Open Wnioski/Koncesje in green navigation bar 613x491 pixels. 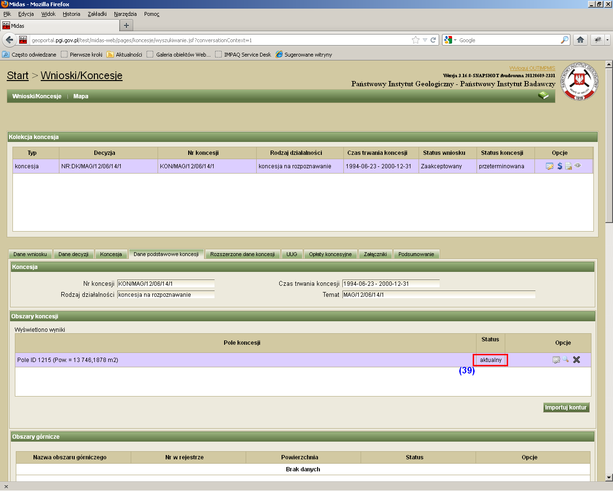(37, 96)
